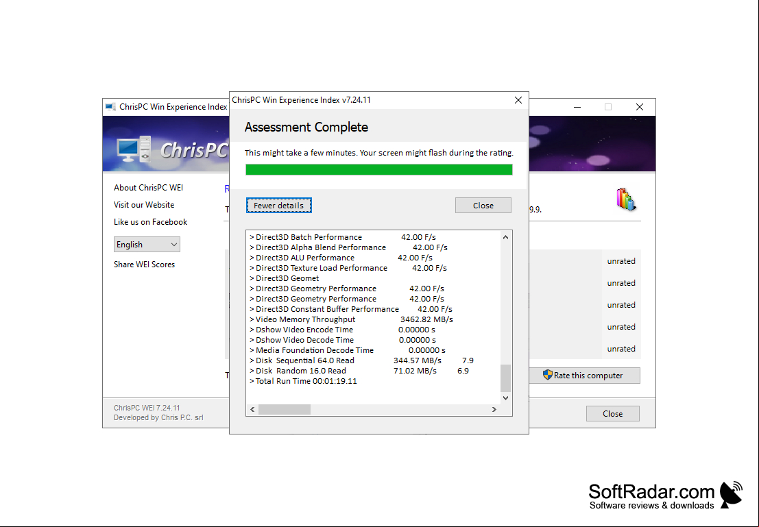Click the Close button in main ChrisPC window
Viewport: 759px width, 527px height.
(x=612, y=414)
